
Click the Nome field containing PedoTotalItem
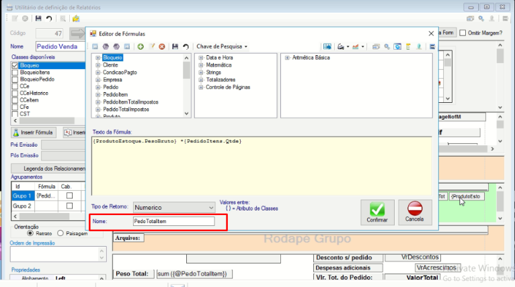173,221
